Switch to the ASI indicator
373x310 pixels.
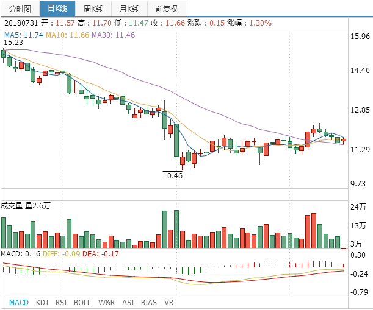coord(128,303)
